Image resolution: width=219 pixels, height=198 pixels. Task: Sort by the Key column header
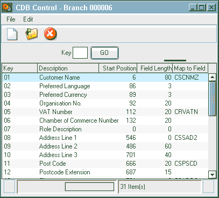click(19, 68)
